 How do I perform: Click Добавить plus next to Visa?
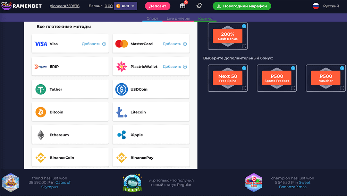[x=94, y=44]
